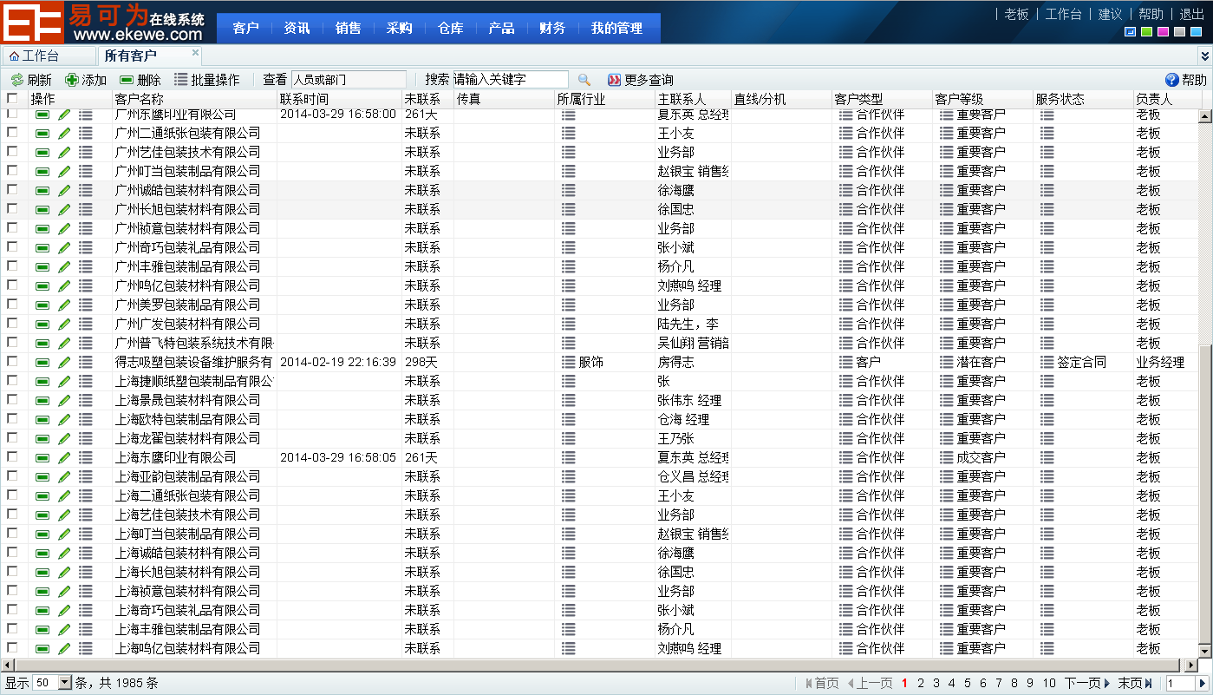Open customer type picker for 上海长旭包装材料有限公司 row
Viewport: 1213px width, 695px height.
click(x=846, y=573)
